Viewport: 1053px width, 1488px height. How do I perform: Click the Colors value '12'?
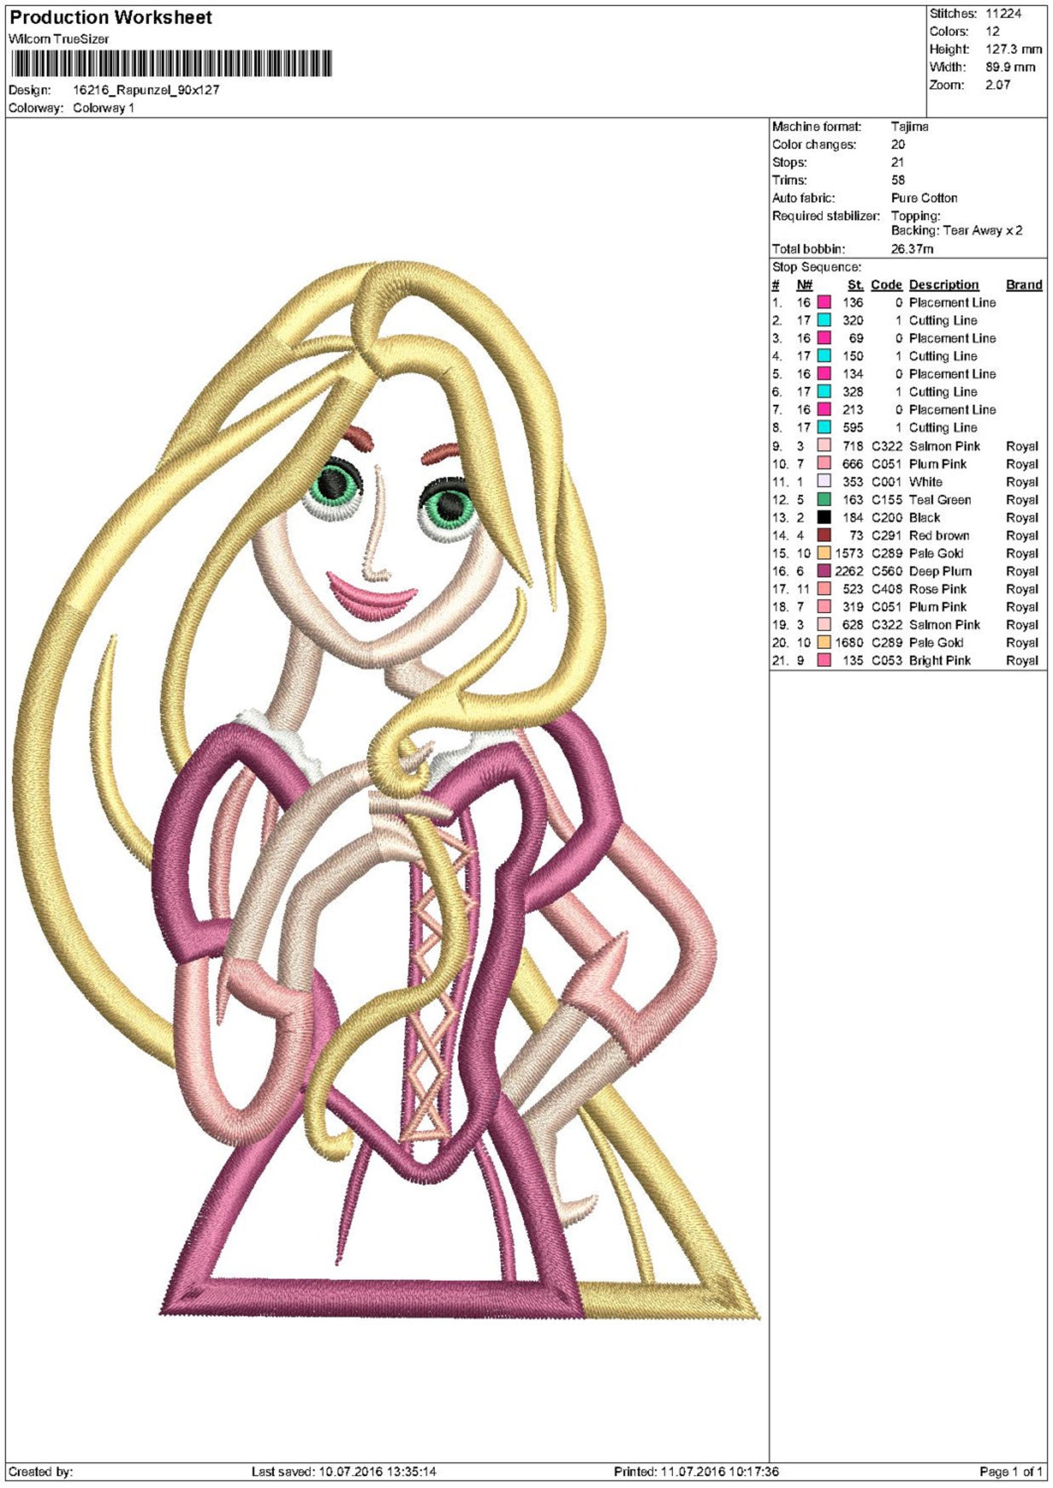pyautogui.click(x=992, y=32)
